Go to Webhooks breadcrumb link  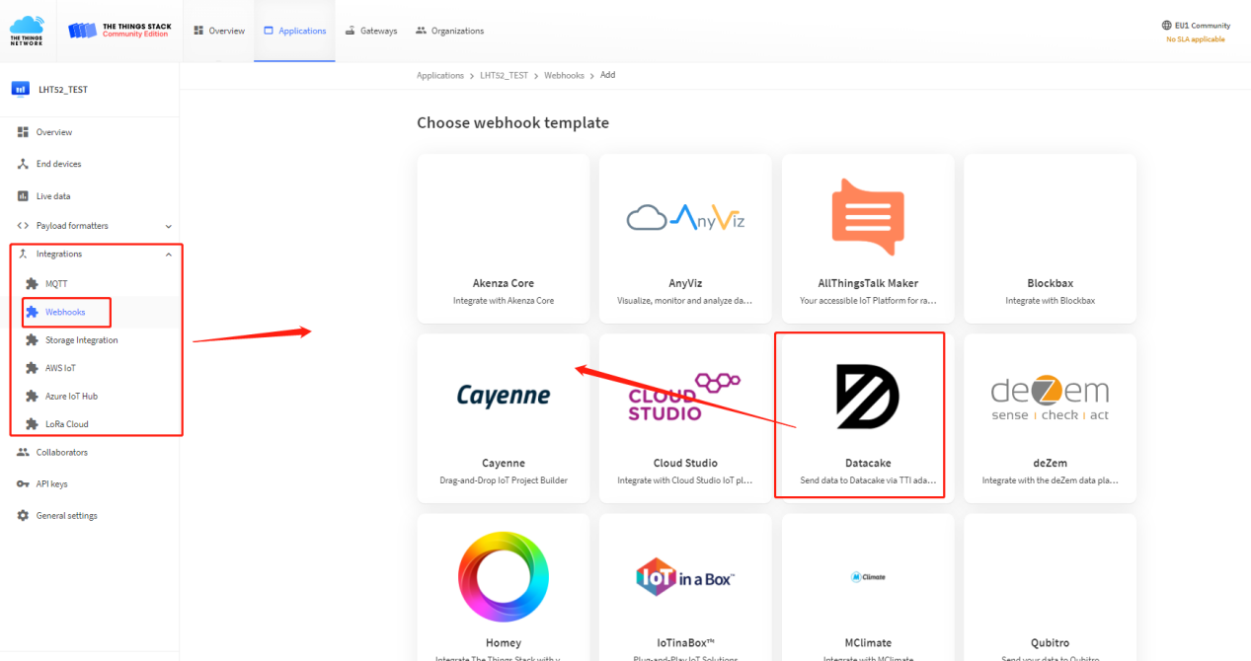click(x=564, y=76)
